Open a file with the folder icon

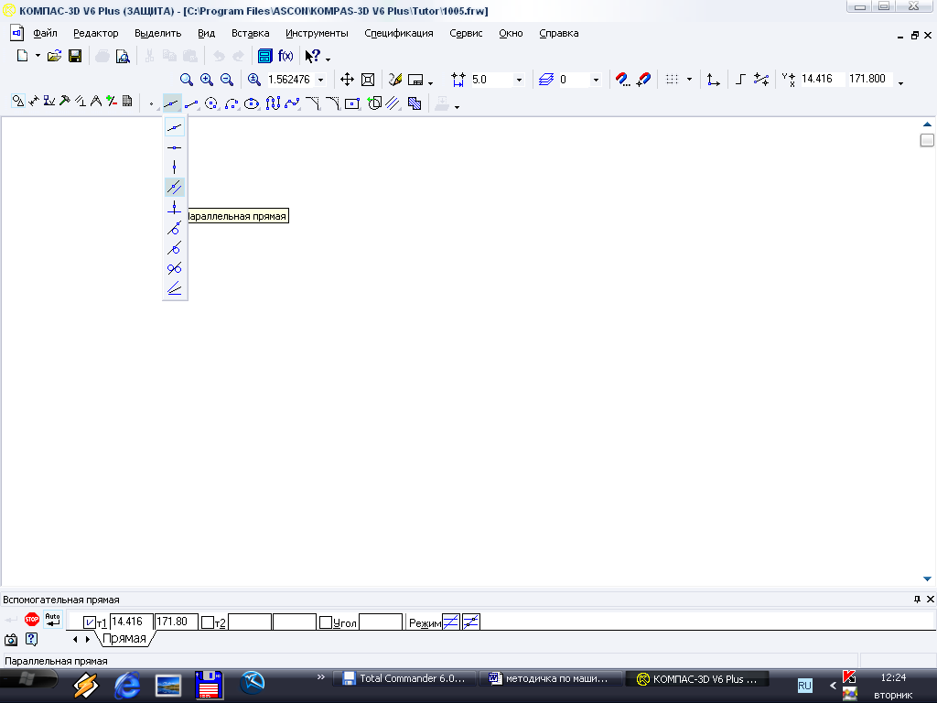[54, 56]
